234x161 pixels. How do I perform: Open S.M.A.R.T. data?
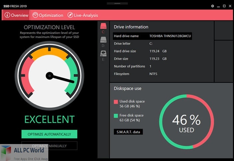(128, 132)
